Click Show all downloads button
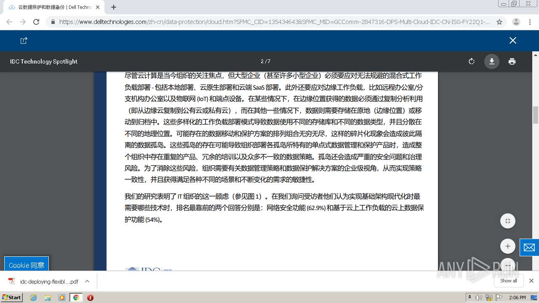 point(508,281)
